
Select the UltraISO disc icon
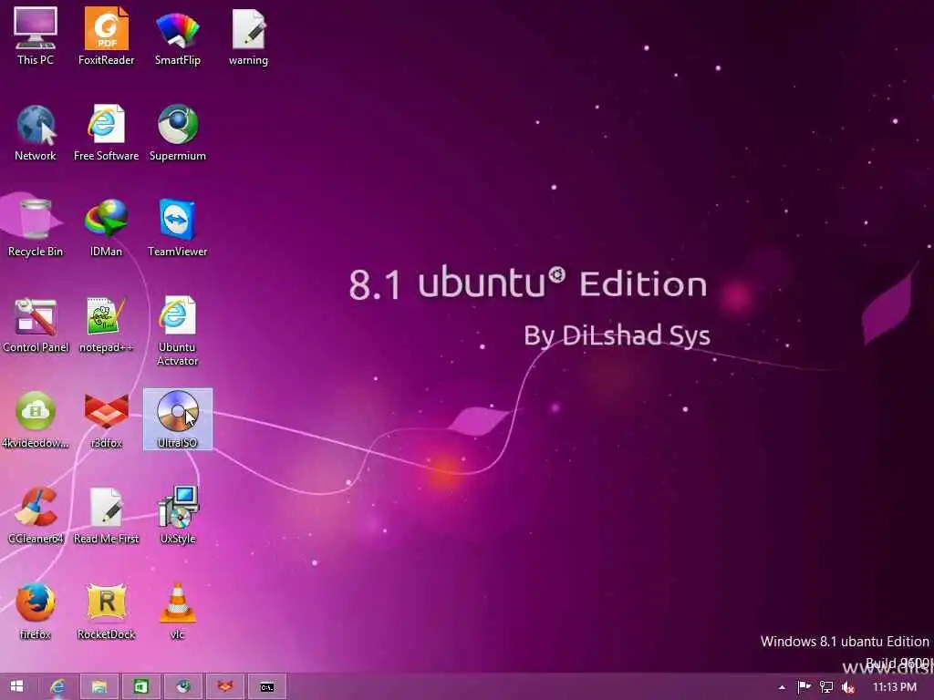click(x=178, y=419)
